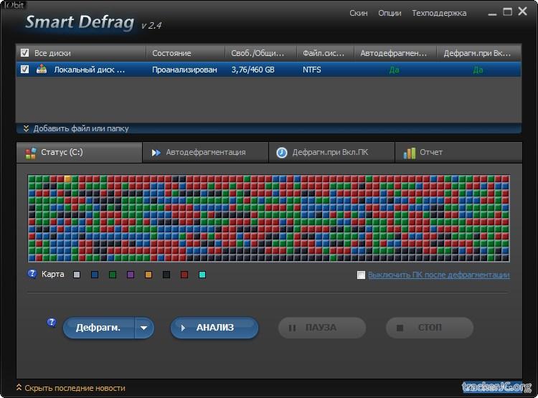Collapse the news via Скрыть последние новости
This screenshot has width=538, height=398.
70,388
